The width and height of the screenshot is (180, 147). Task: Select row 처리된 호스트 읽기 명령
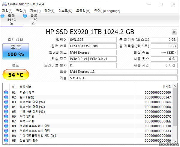[x=88, y=126]
